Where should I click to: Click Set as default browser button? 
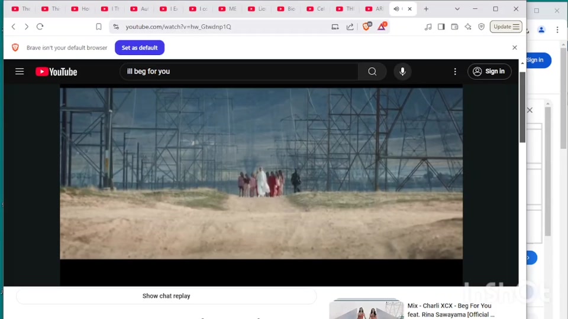(x=140, y=48)
